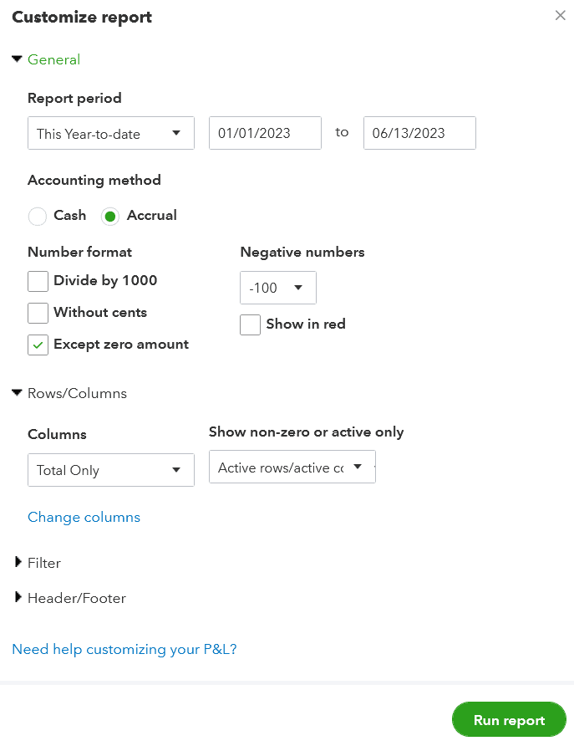Click the Change columns link
The image size is (574, 751).
point(84,517)
